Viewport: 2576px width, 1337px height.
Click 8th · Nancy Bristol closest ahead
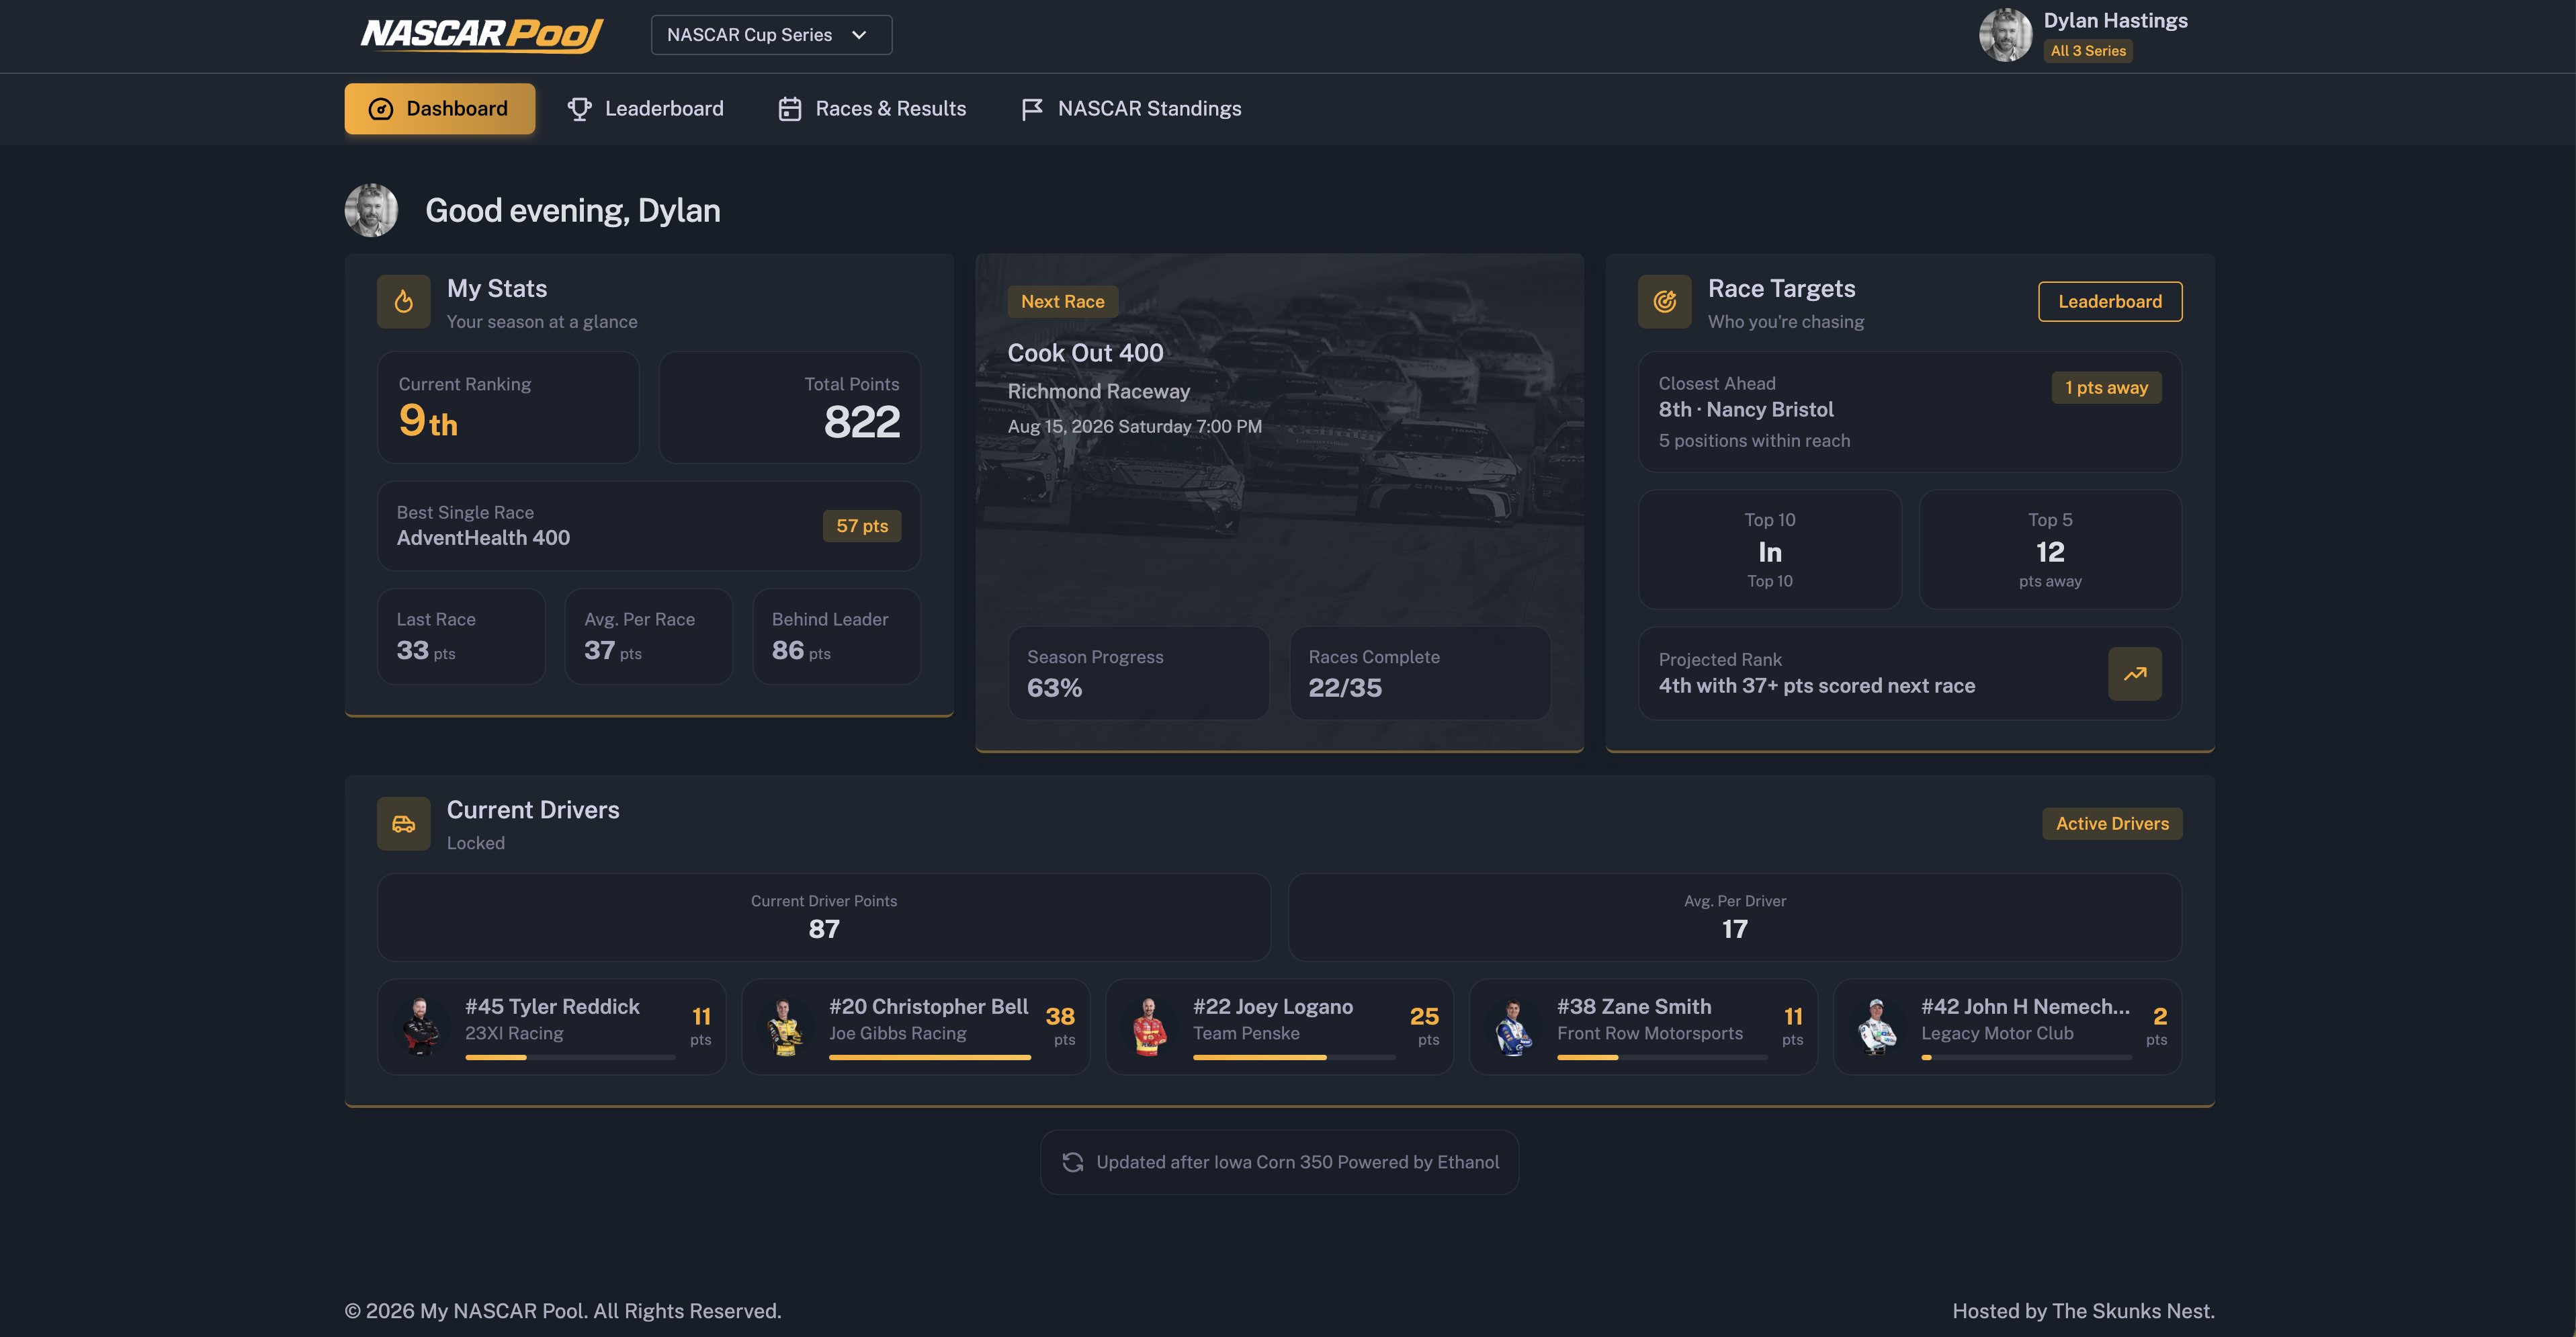tap(1746, 410)
